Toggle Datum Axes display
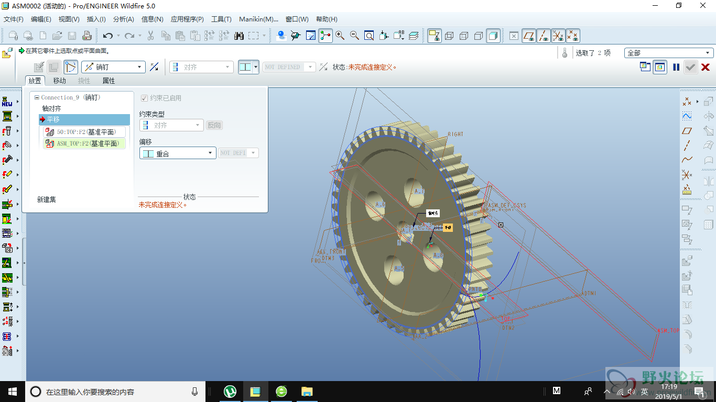 click(544, 36)
